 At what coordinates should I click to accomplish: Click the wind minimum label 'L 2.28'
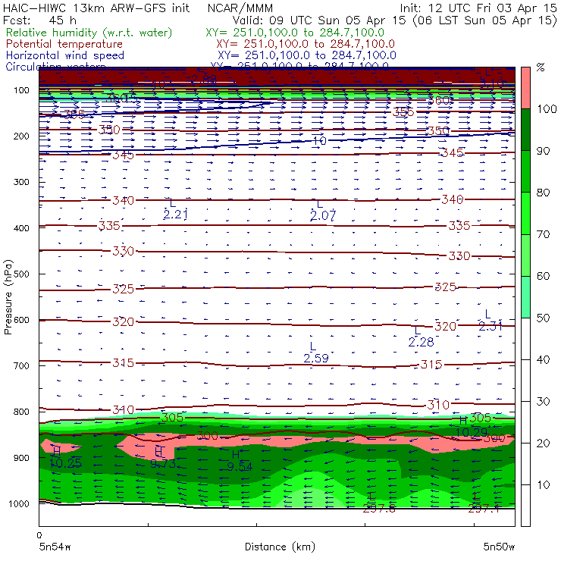(421, 337)
